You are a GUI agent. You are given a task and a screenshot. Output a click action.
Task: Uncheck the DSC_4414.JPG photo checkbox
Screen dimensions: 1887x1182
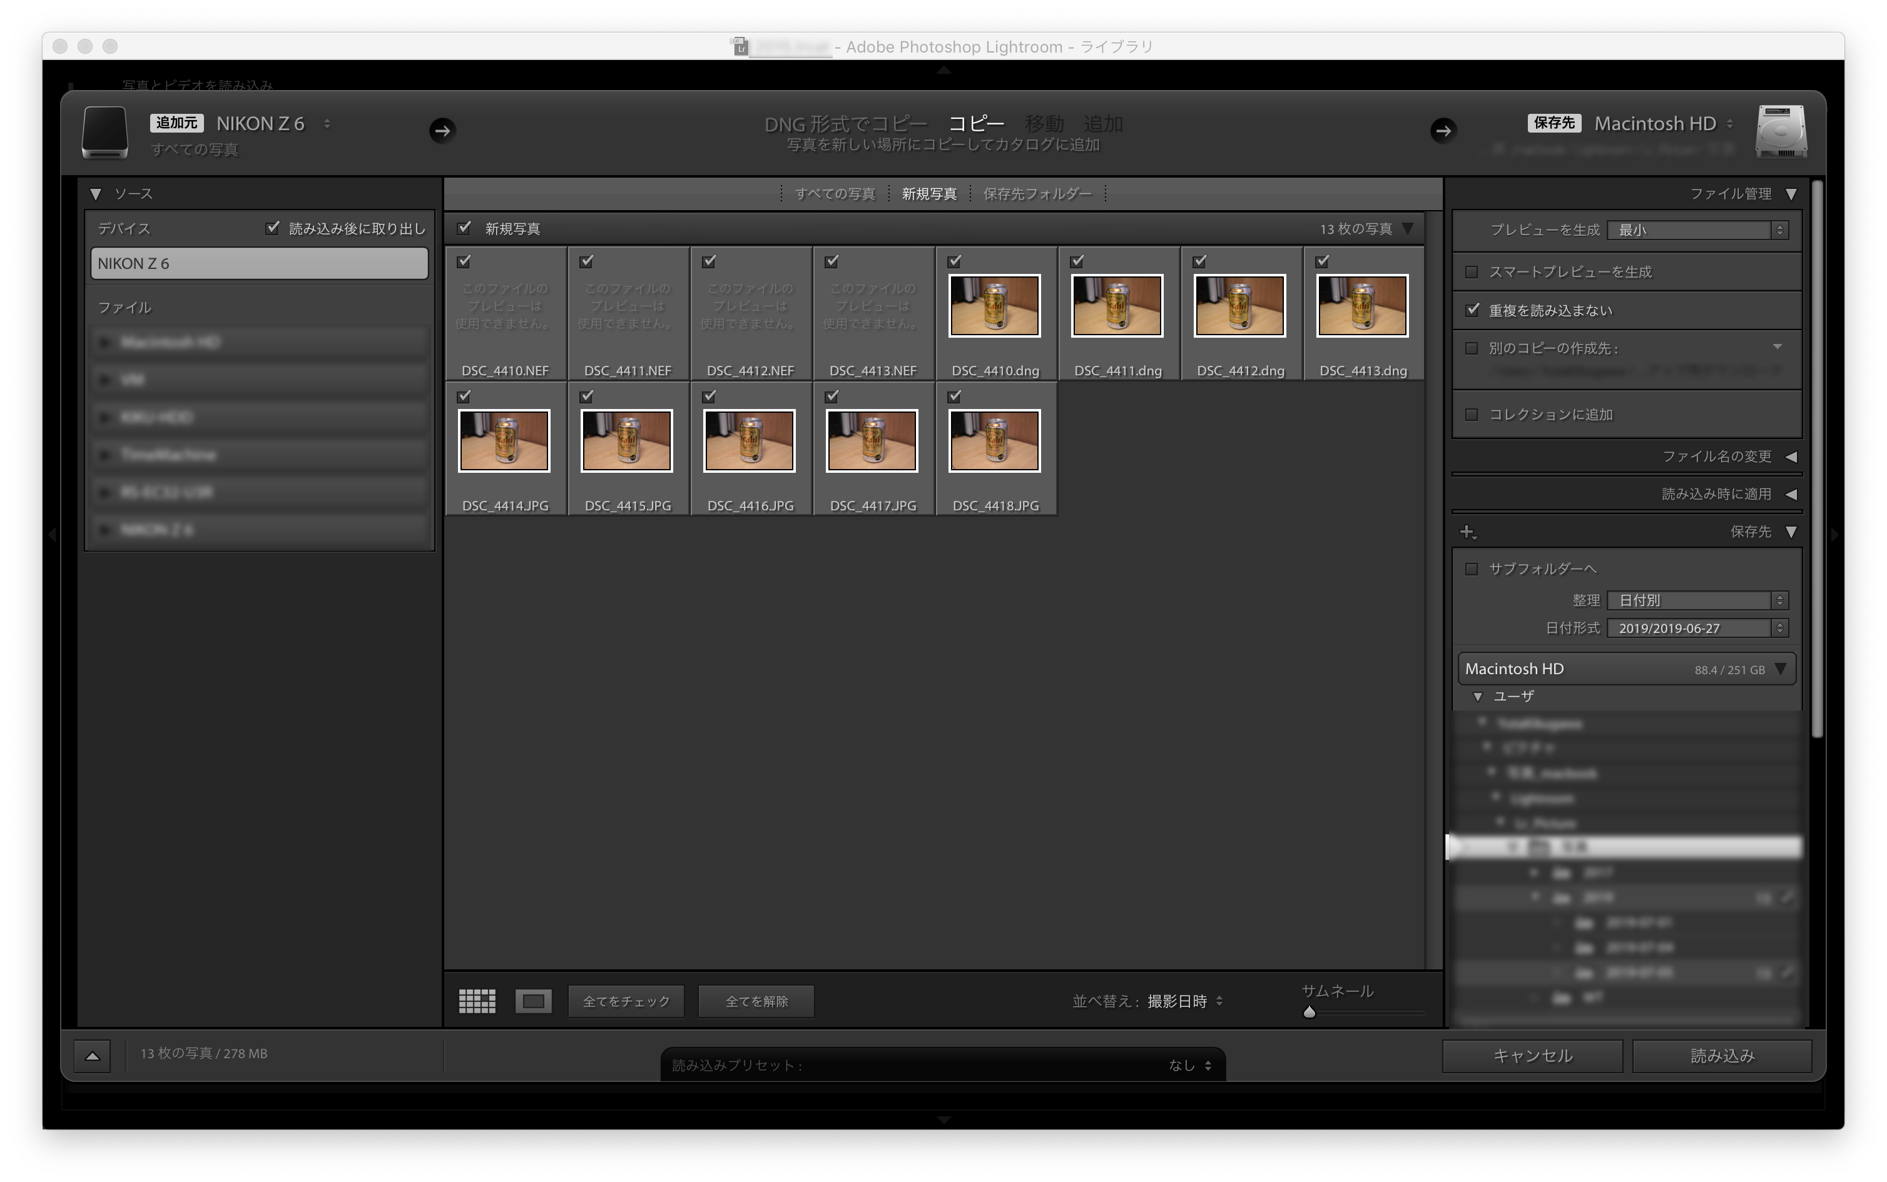pyautogui.click(x=464, y=397)
